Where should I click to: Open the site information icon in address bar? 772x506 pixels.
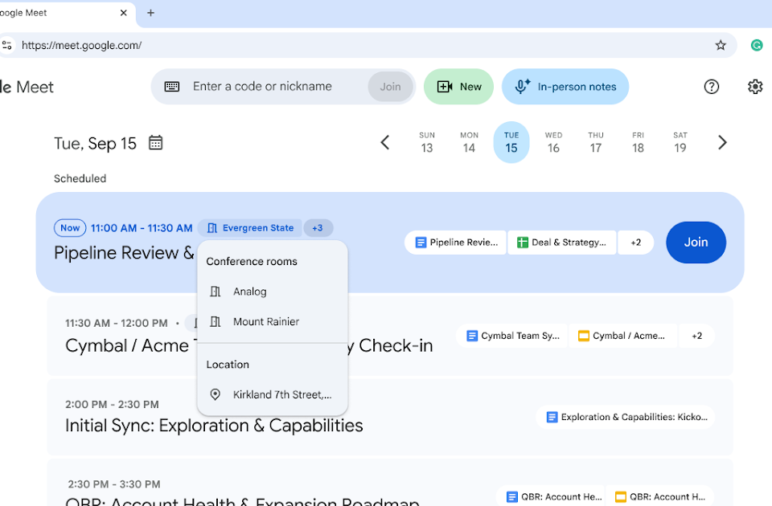coord(7,45)
